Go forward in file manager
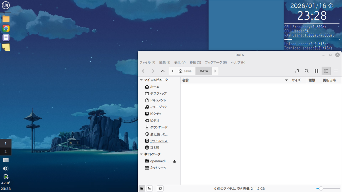 click(x=153, y=71)
